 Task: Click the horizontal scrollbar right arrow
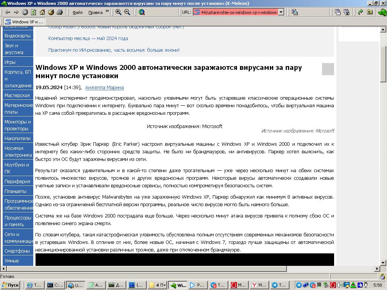[377, 268]
